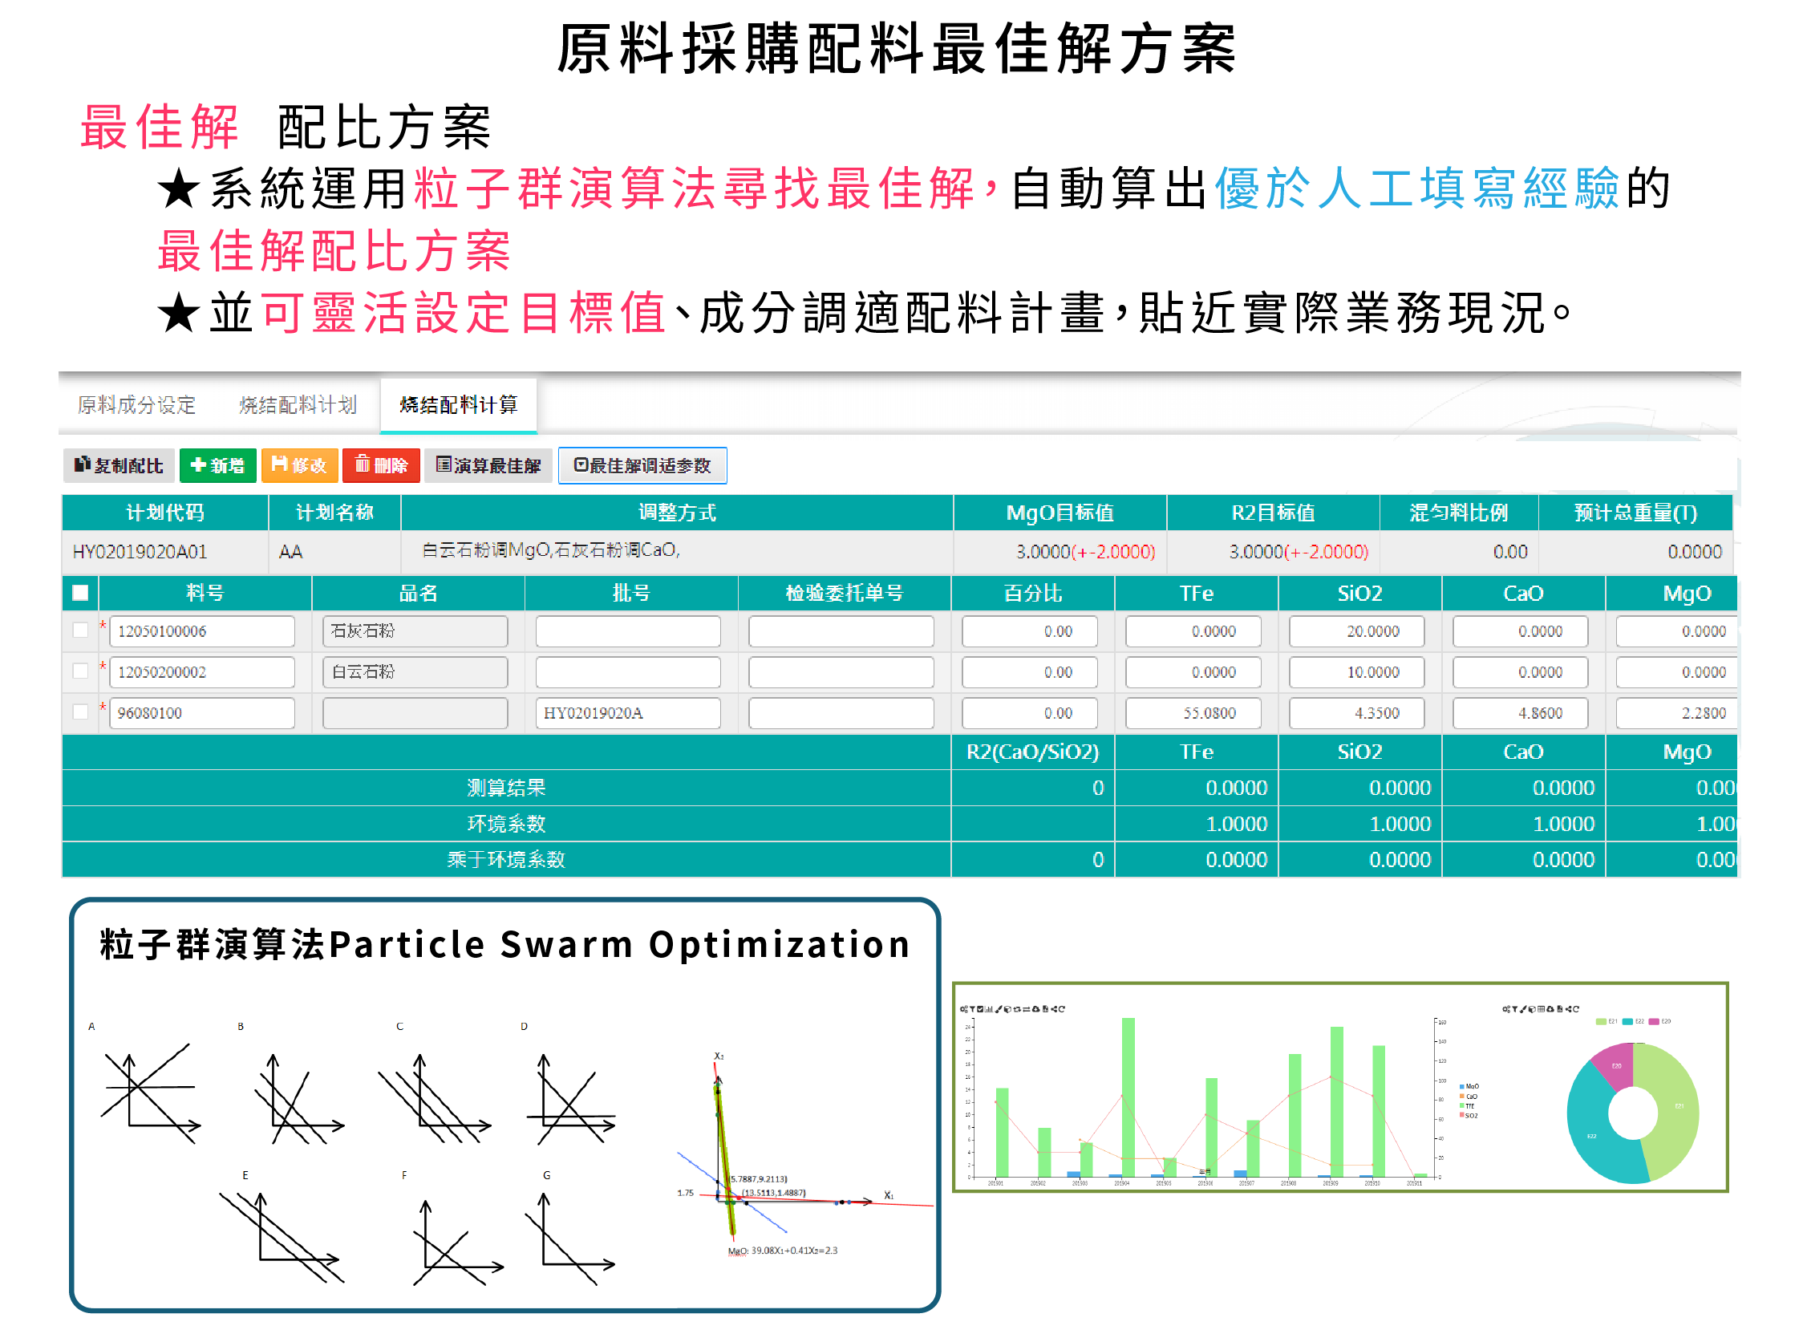
Task: Click the empty 批号 field in 石灰石粉 row
Action: pyautogui.click(x=627, y=632)
